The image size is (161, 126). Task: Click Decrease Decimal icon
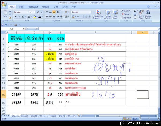(90, 17)
